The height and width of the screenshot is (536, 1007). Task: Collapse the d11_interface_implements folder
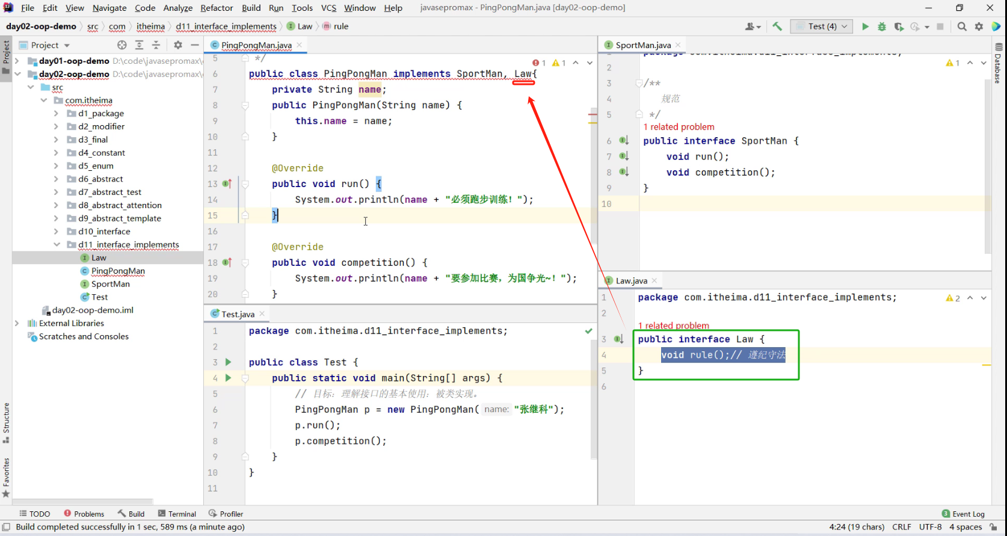tap(57, 245)
